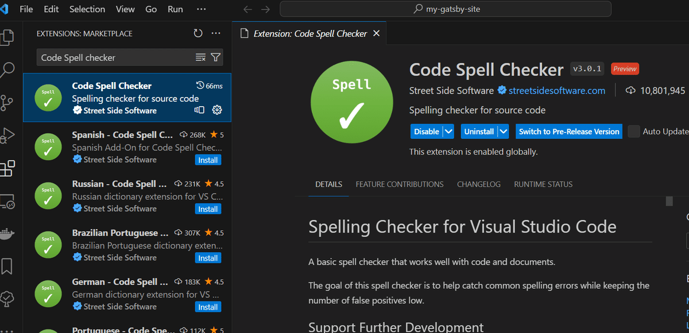The height and width of the screenshot is (333, 689).
Task: Click the Russian extension's Spell icon
Action: (x=48, y=196)
